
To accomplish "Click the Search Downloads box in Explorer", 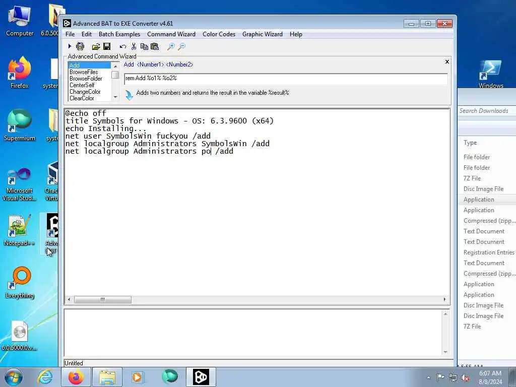I will pyautogui.click(x=487, y=110).
